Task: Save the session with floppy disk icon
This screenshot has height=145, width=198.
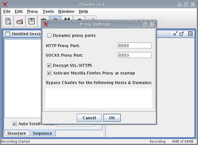Action: coord(31,21)
